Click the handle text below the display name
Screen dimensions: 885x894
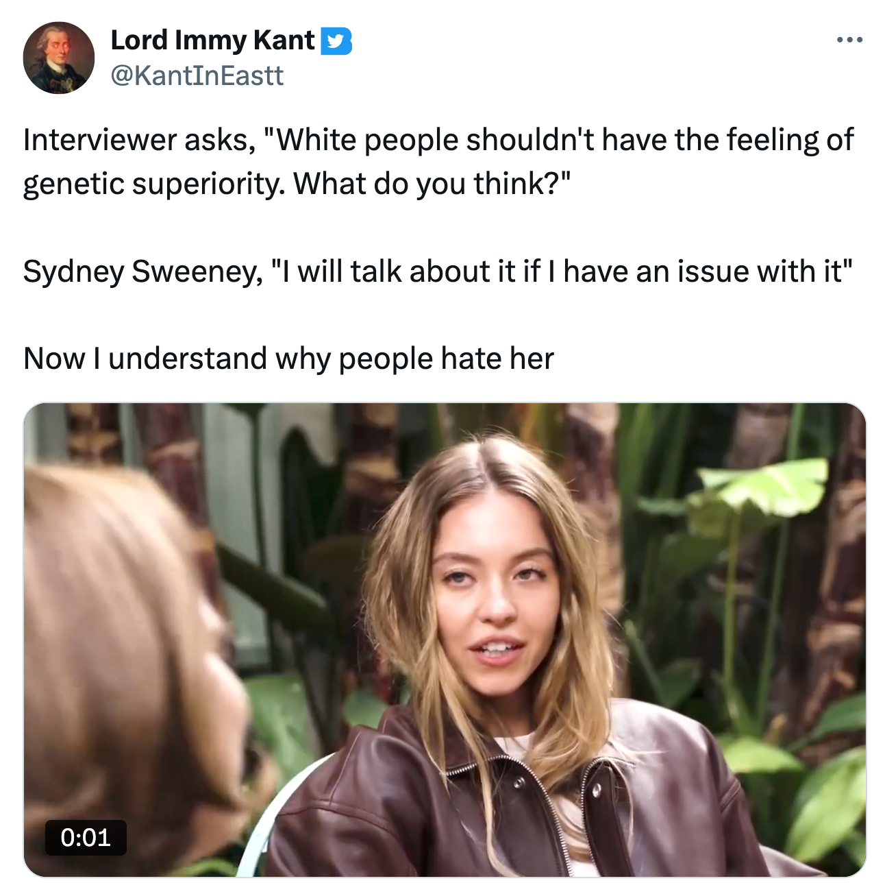199,75
